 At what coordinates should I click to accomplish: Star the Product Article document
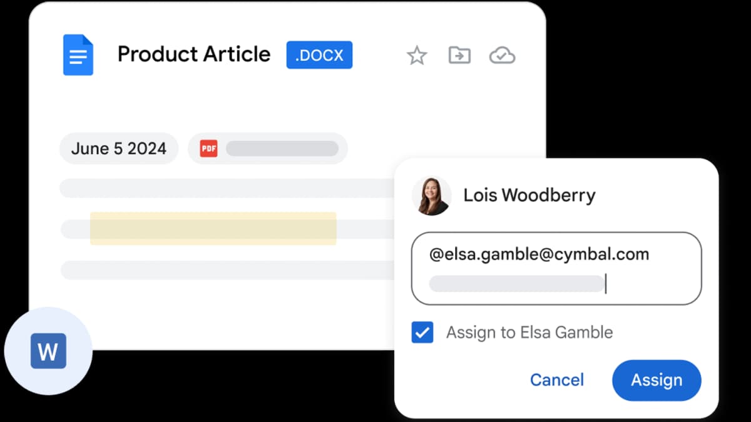point(417,56)
